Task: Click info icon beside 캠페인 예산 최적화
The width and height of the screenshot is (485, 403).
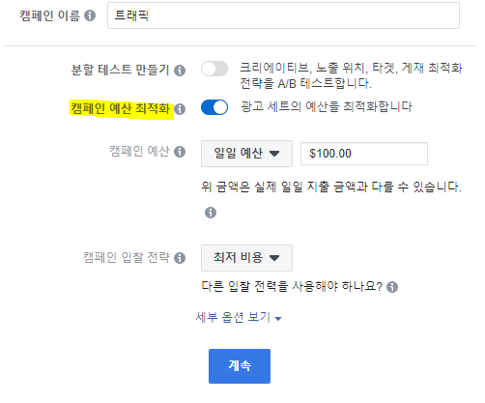Action: pos(180,109)
